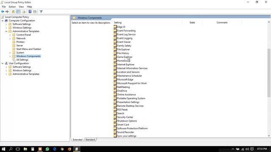Switch to the Extended tab
This screenshot has height=152, width=271.
(x=77, y=140)
